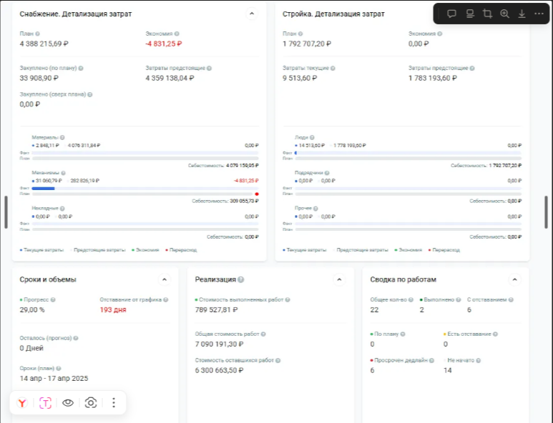
Task: Activate the magnifier zoom icon in the dark toolbar
Action: [504, 14]
